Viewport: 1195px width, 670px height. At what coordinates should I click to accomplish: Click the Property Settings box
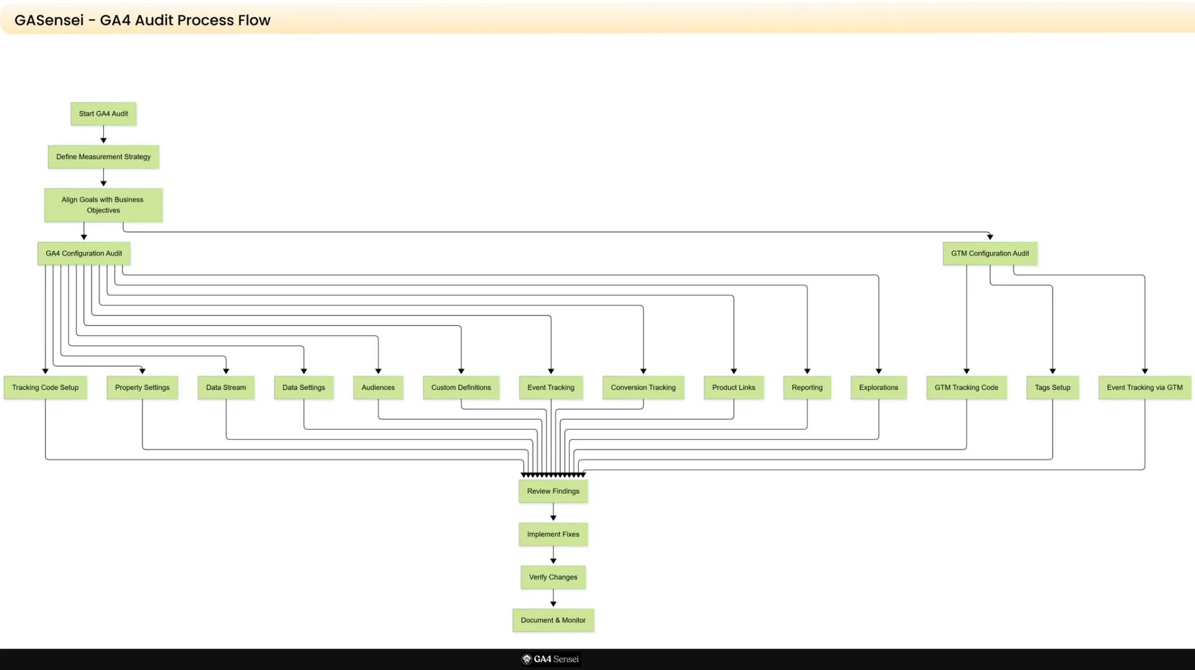[x=142, y=388]
